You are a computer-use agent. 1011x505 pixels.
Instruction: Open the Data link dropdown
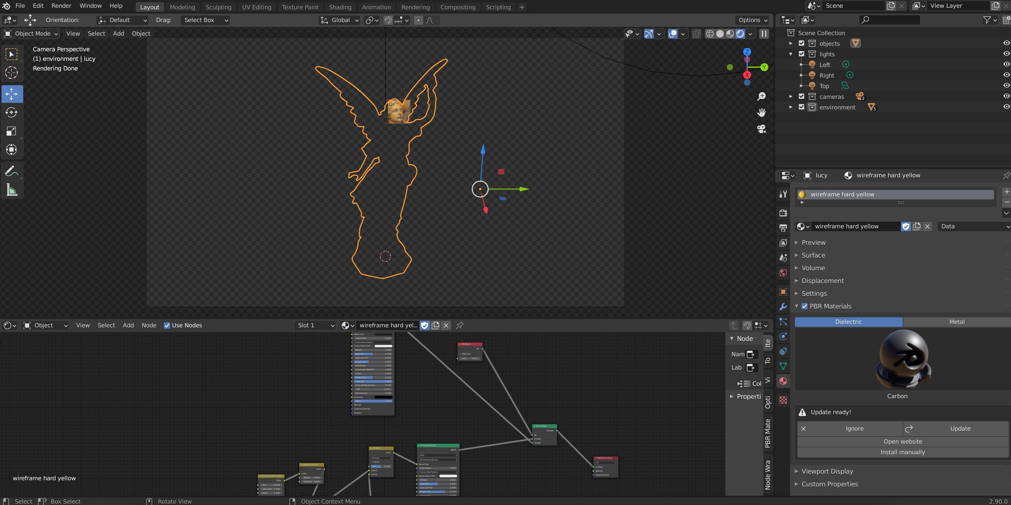coord(974,226)
